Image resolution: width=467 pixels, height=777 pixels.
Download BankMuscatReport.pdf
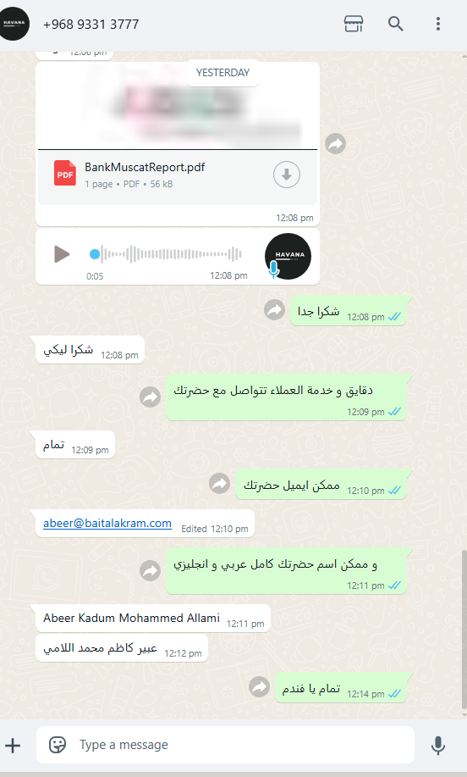click(287, 175)
